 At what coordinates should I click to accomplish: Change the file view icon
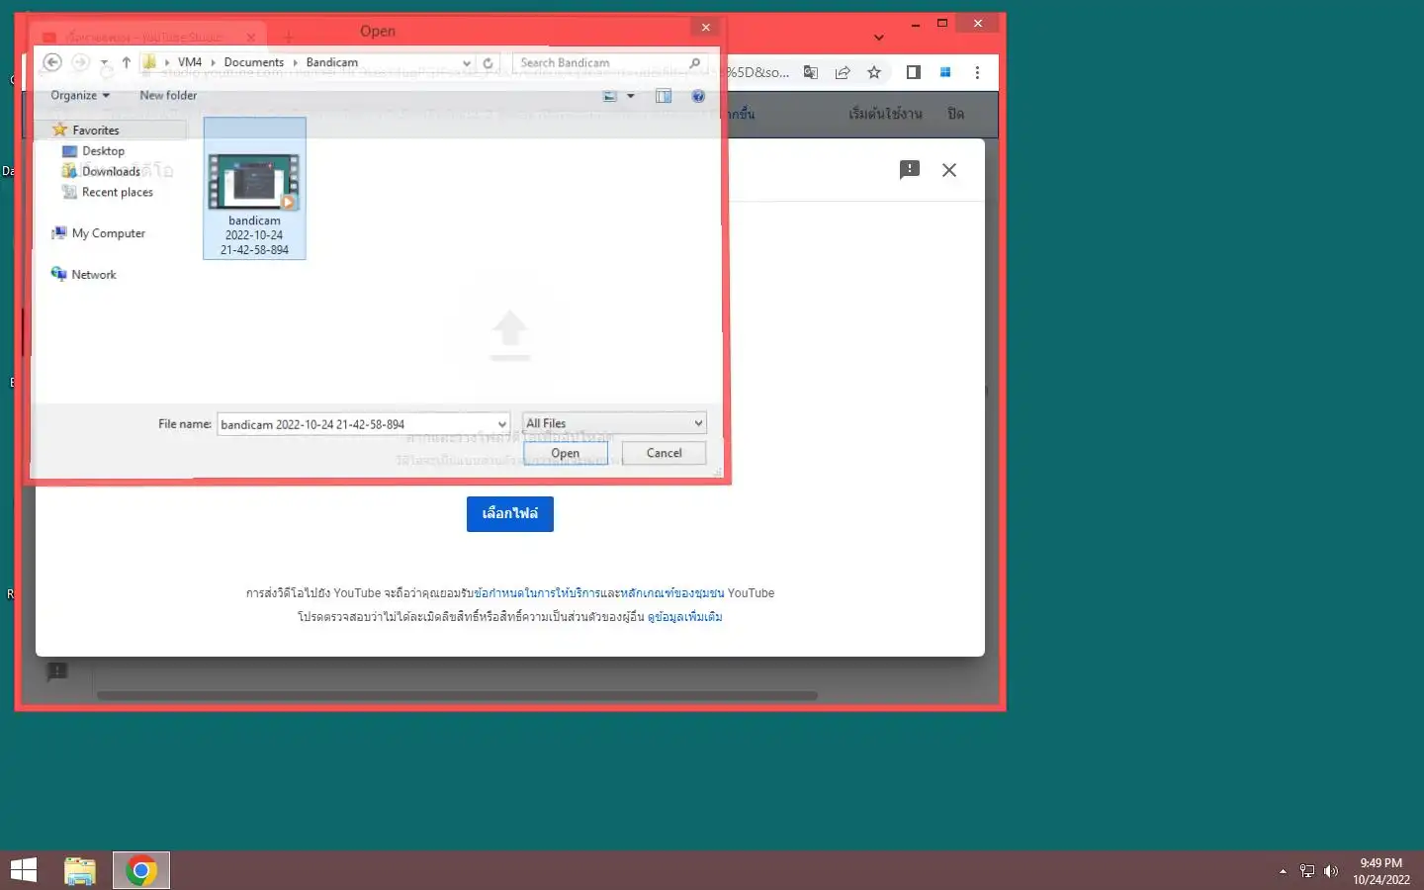tap(610, 96)
